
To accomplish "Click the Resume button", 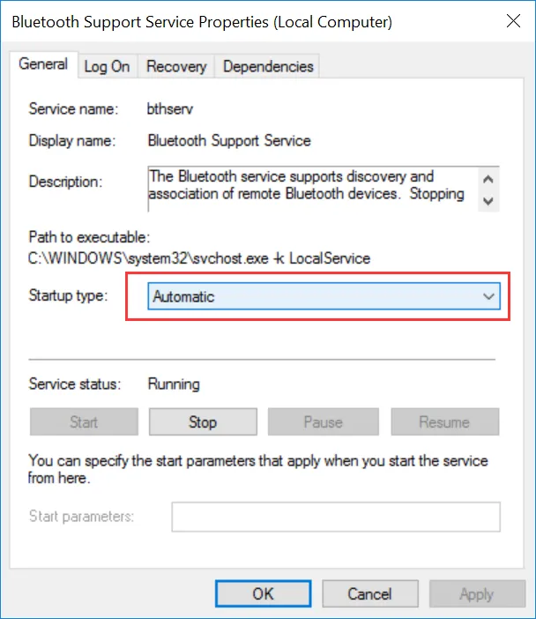I will (x=444, y=422).
